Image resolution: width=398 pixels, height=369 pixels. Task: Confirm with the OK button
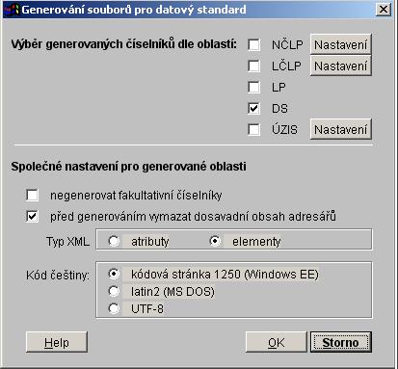tap(277, 342)
